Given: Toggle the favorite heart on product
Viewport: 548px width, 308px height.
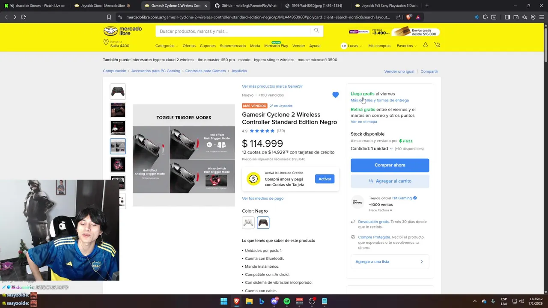Looking at the screenshot, I should (x=336, y=95).
